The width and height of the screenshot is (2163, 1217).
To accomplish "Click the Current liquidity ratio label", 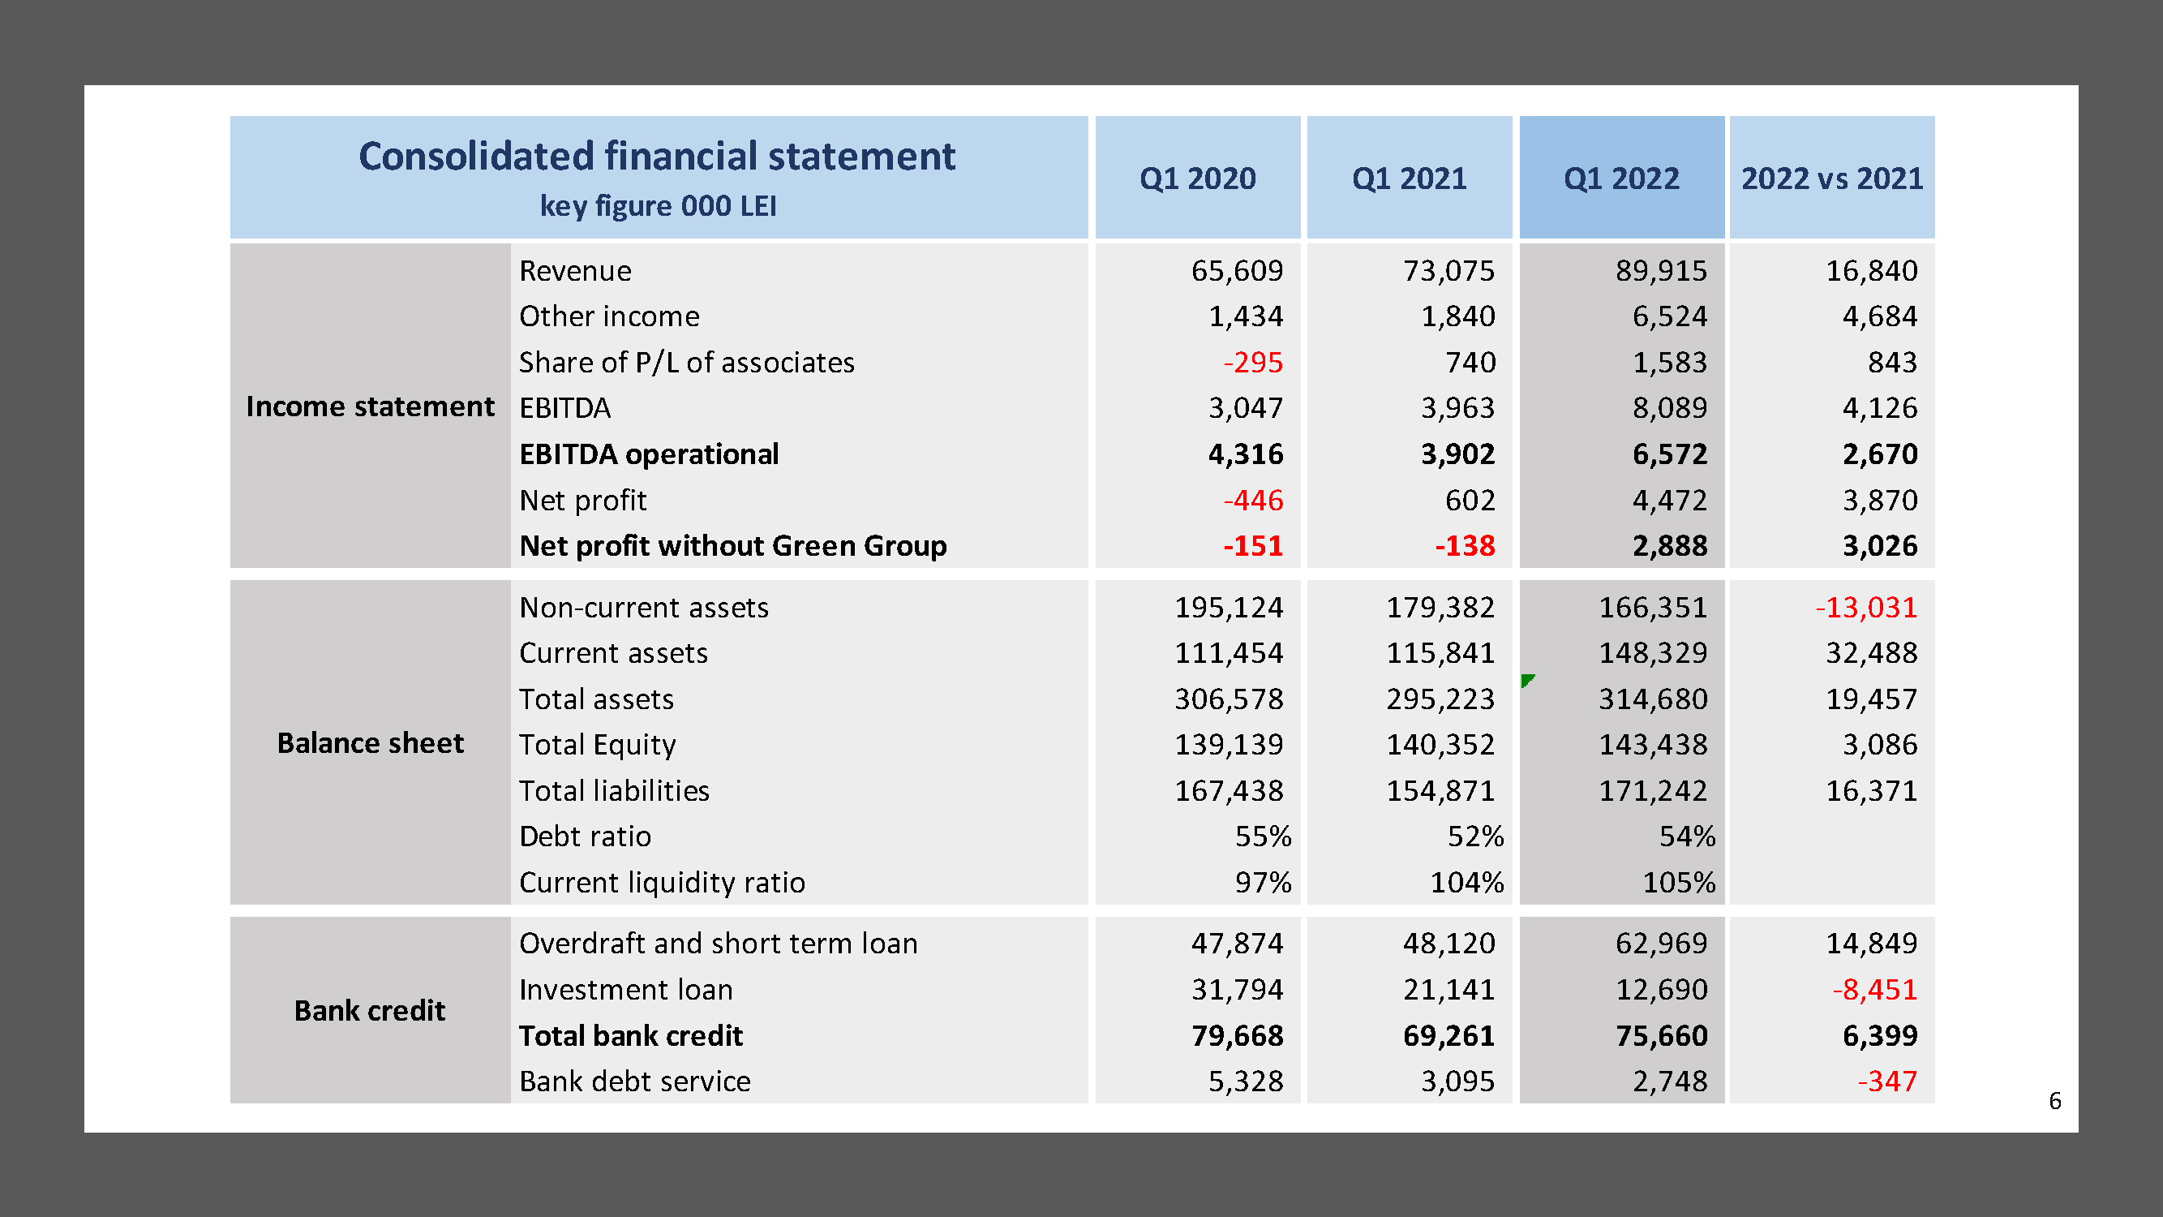I will 662,883.
